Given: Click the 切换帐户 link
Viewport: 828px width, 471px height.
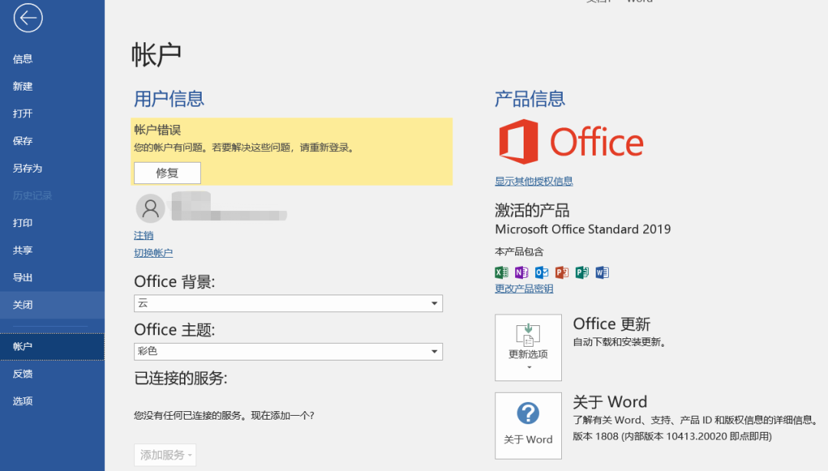Looking at the screenshot, I should 153,252.
